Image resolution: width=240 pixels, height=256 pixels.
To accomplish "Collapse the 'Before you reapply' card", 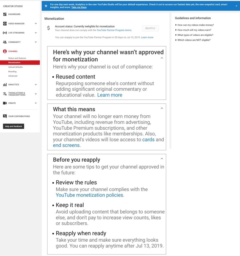I will [162, 158].
